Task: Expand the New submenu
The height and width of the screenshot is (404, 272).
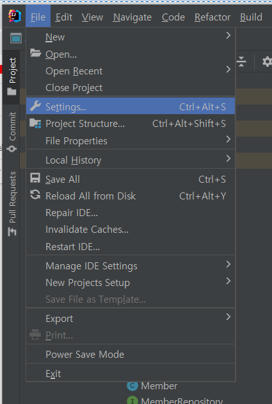Action: click(x=131, y=37)
